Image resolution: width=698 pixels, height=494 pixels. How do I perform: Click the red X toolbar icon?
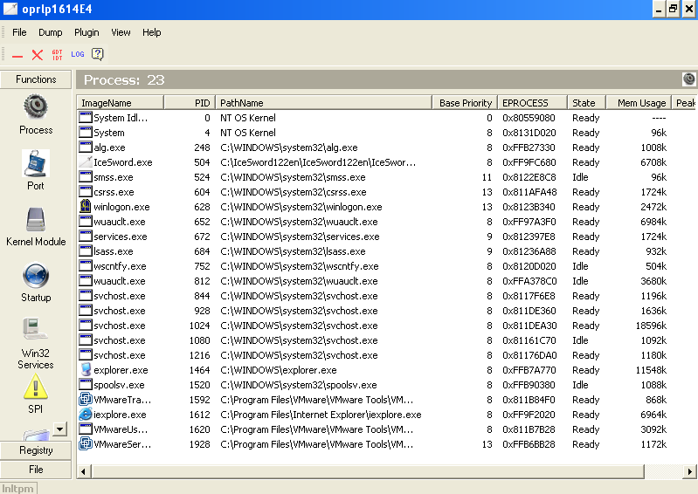pos(38,55)
